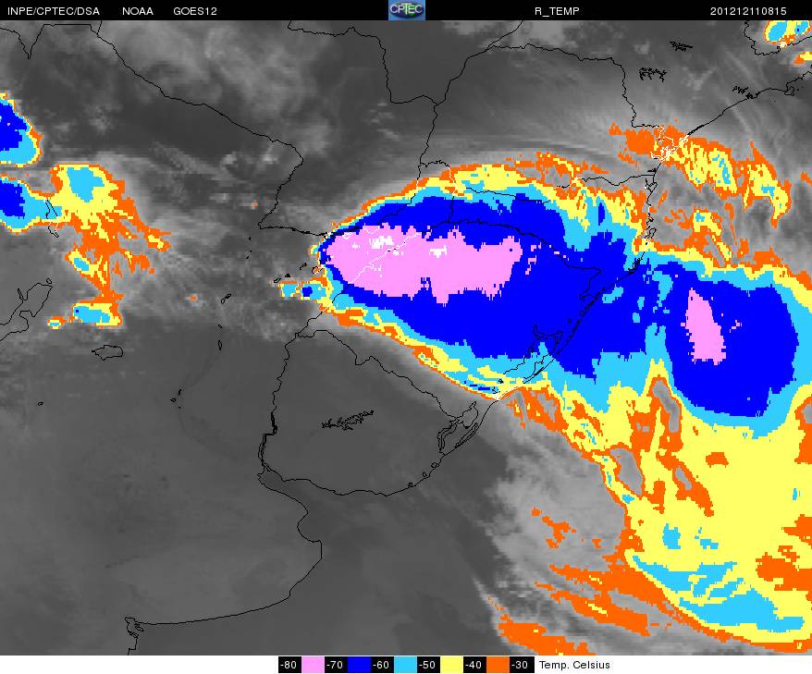Click the NOAA label in header

tap(138, 11)
